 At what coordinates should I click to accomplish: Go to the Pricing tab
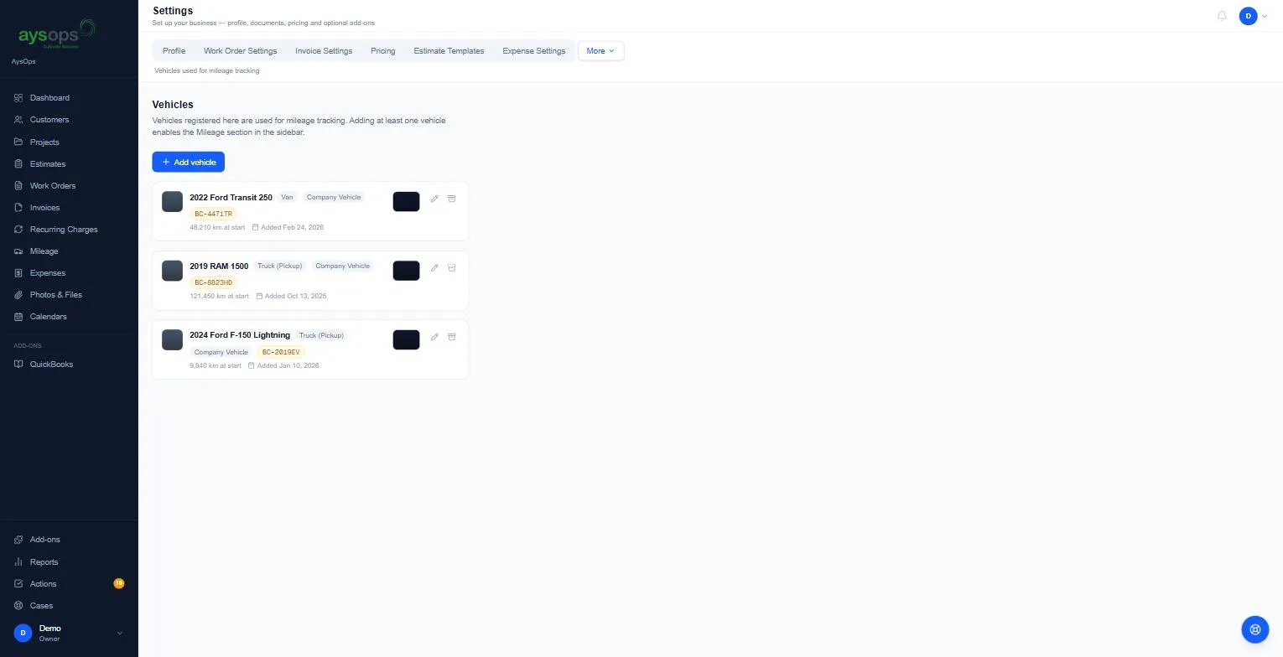pos(382,51)
